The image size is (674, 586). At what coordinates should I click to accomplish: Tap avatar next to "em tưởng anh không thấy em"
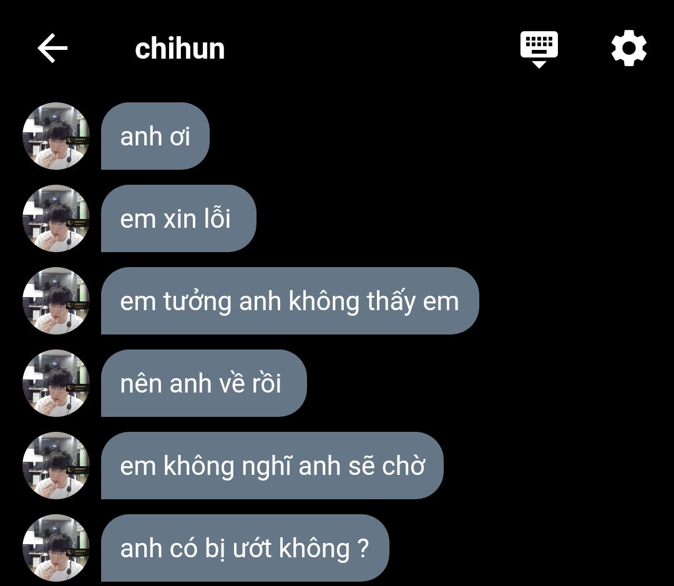click(x=56, y=301)
